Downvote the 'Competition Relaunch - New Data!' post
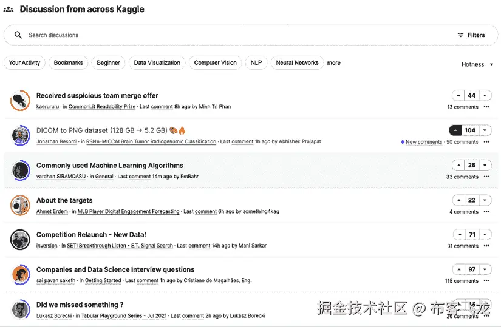 tap(485, 235)
